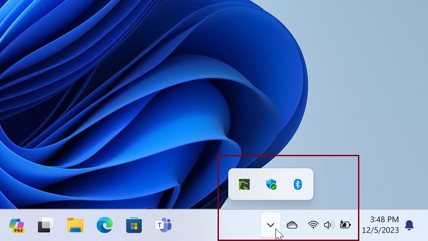
Task: Open the volume speaker icon
Action: coord(329,225)
